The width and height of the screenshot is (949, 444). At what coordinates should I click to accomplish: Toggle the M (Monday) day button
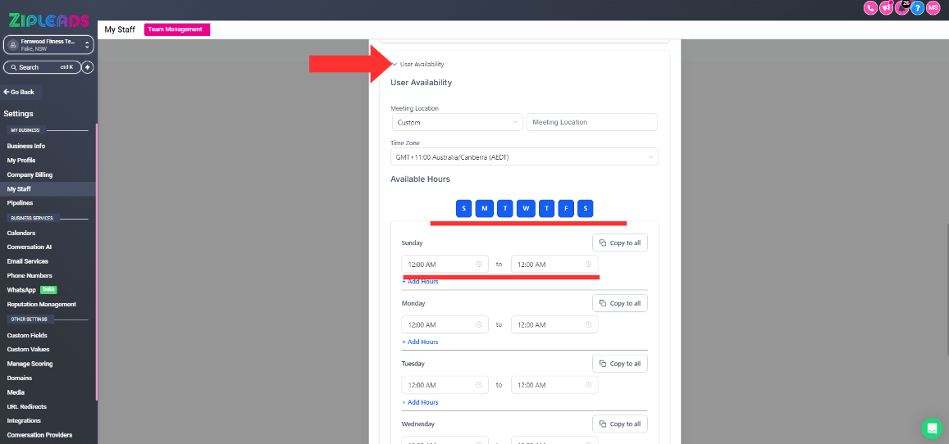pyautogui.click(x=484, y=208)
